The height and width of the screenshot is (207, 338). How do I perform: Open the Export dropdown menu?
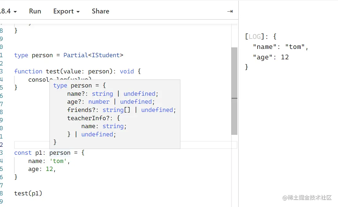pos(66,11)
